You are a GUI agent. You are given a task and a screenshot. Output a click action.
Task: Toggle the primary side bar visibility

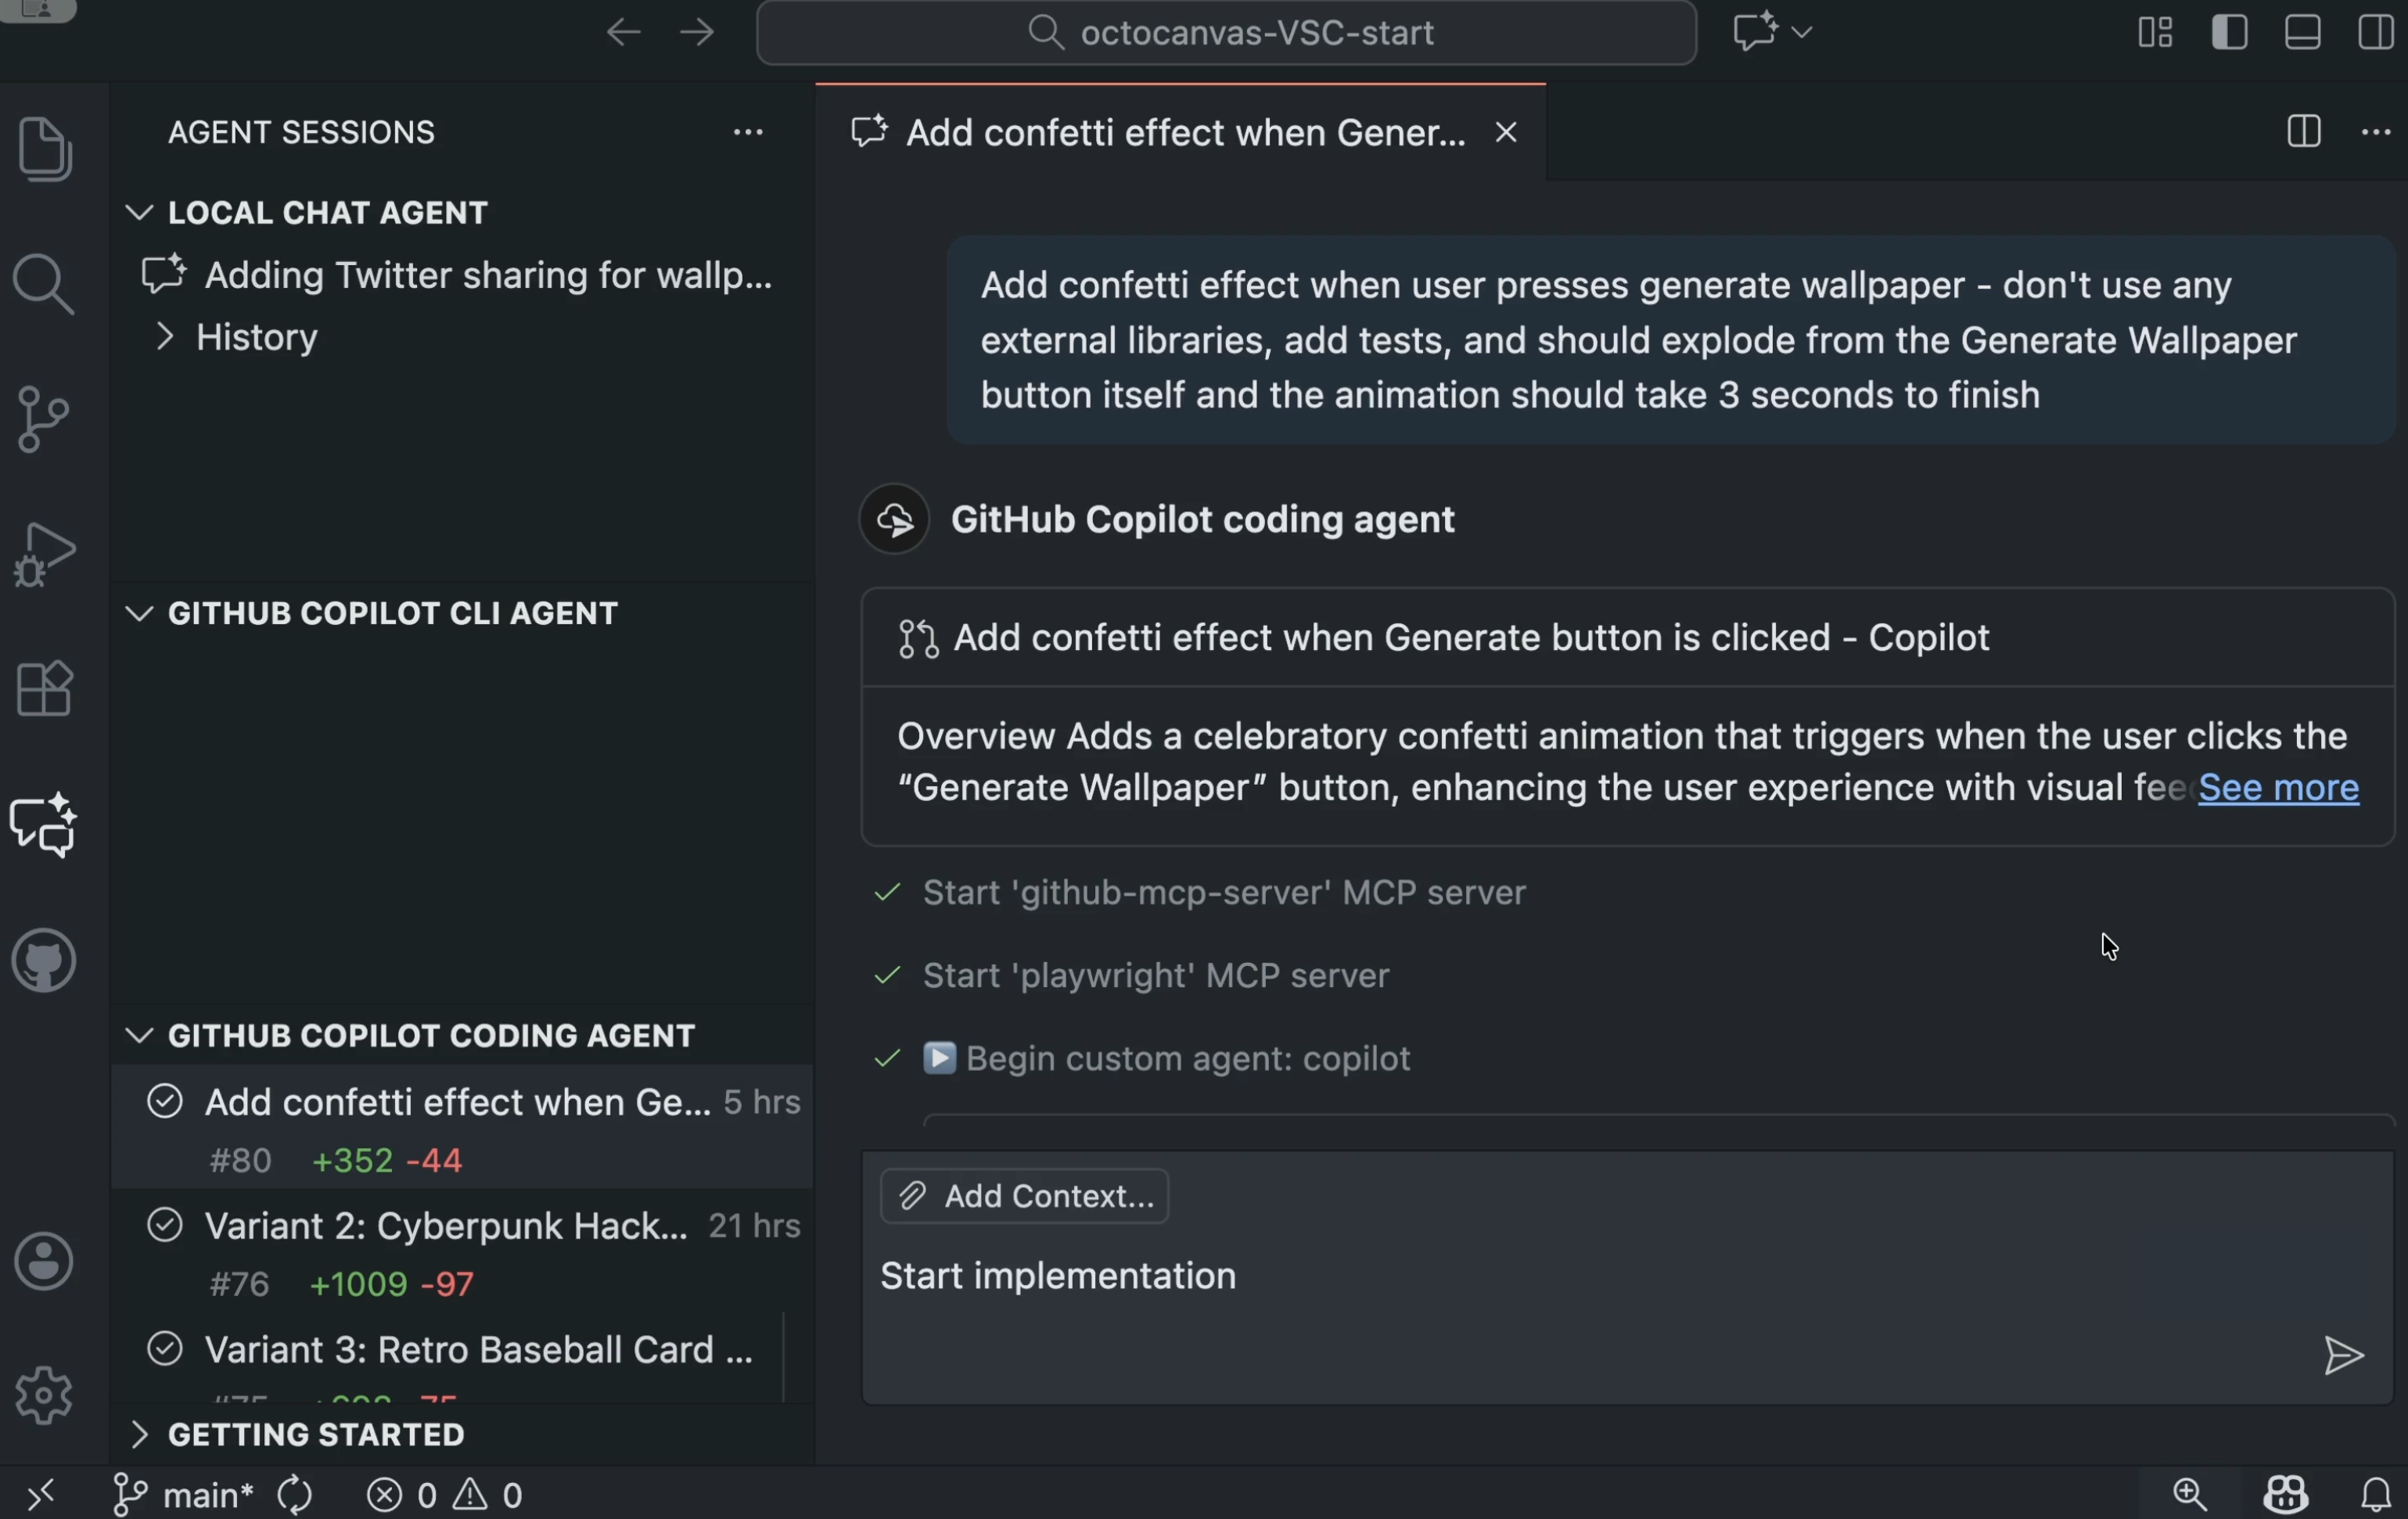[x=2229, y=32]
